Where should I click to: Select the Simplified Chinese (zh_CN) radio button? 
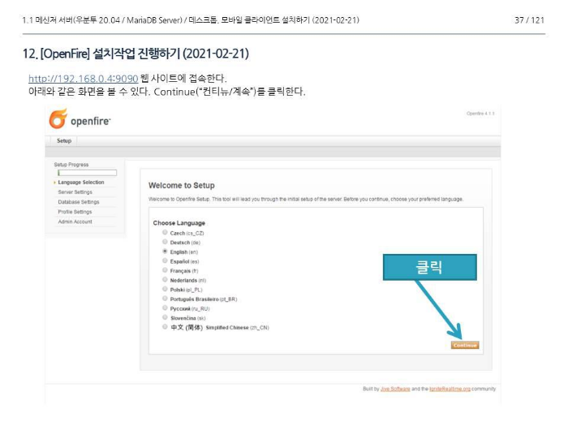[x=165, y=327]
